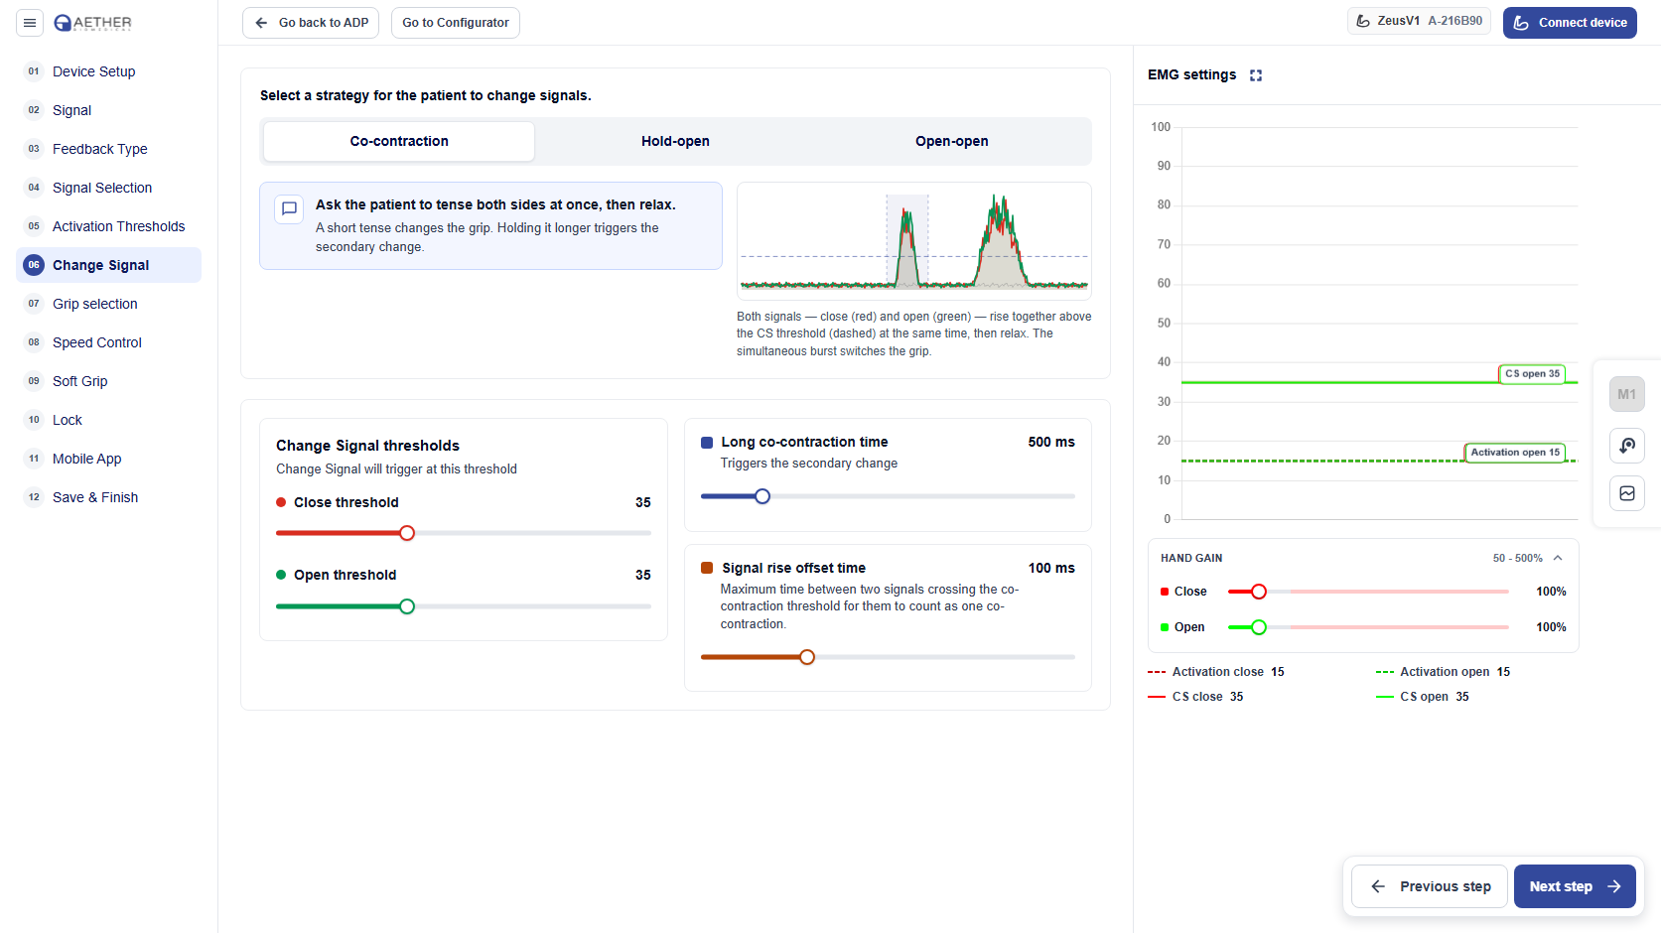This screenshot has height=933, width=1661.
Task: Open Speed Control step
Action: point(109,342)
